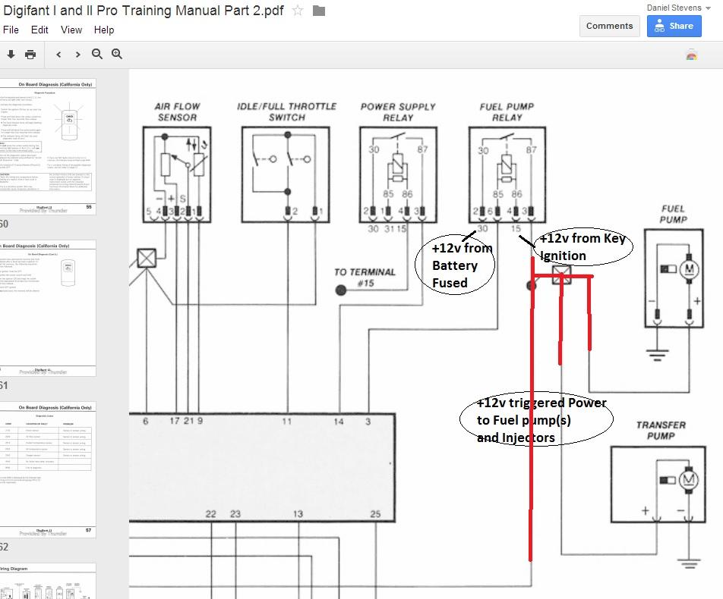Click the blue Share button
Screen dimensions: 723x599
pos(674,26)
